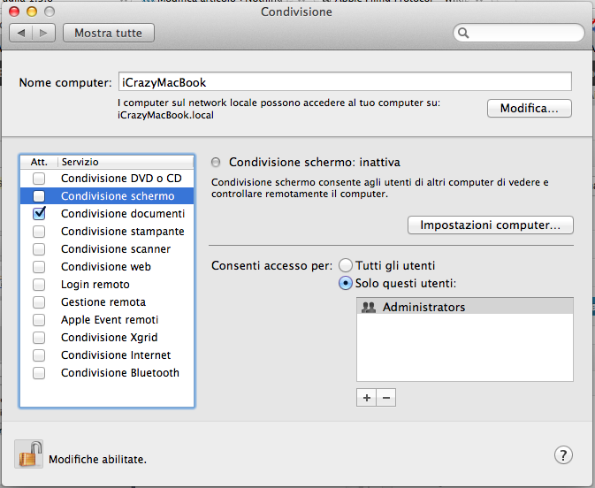Open Impostazioni computer… settings
The width and height of the screenshot is (595, 488).
(490, 225)
